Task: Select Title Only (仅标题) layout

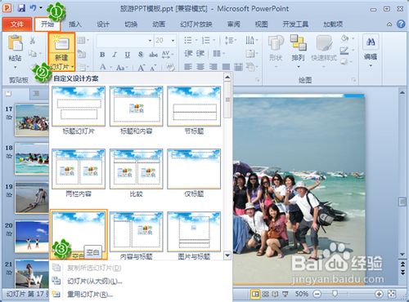Action: (x=194, y=173)
